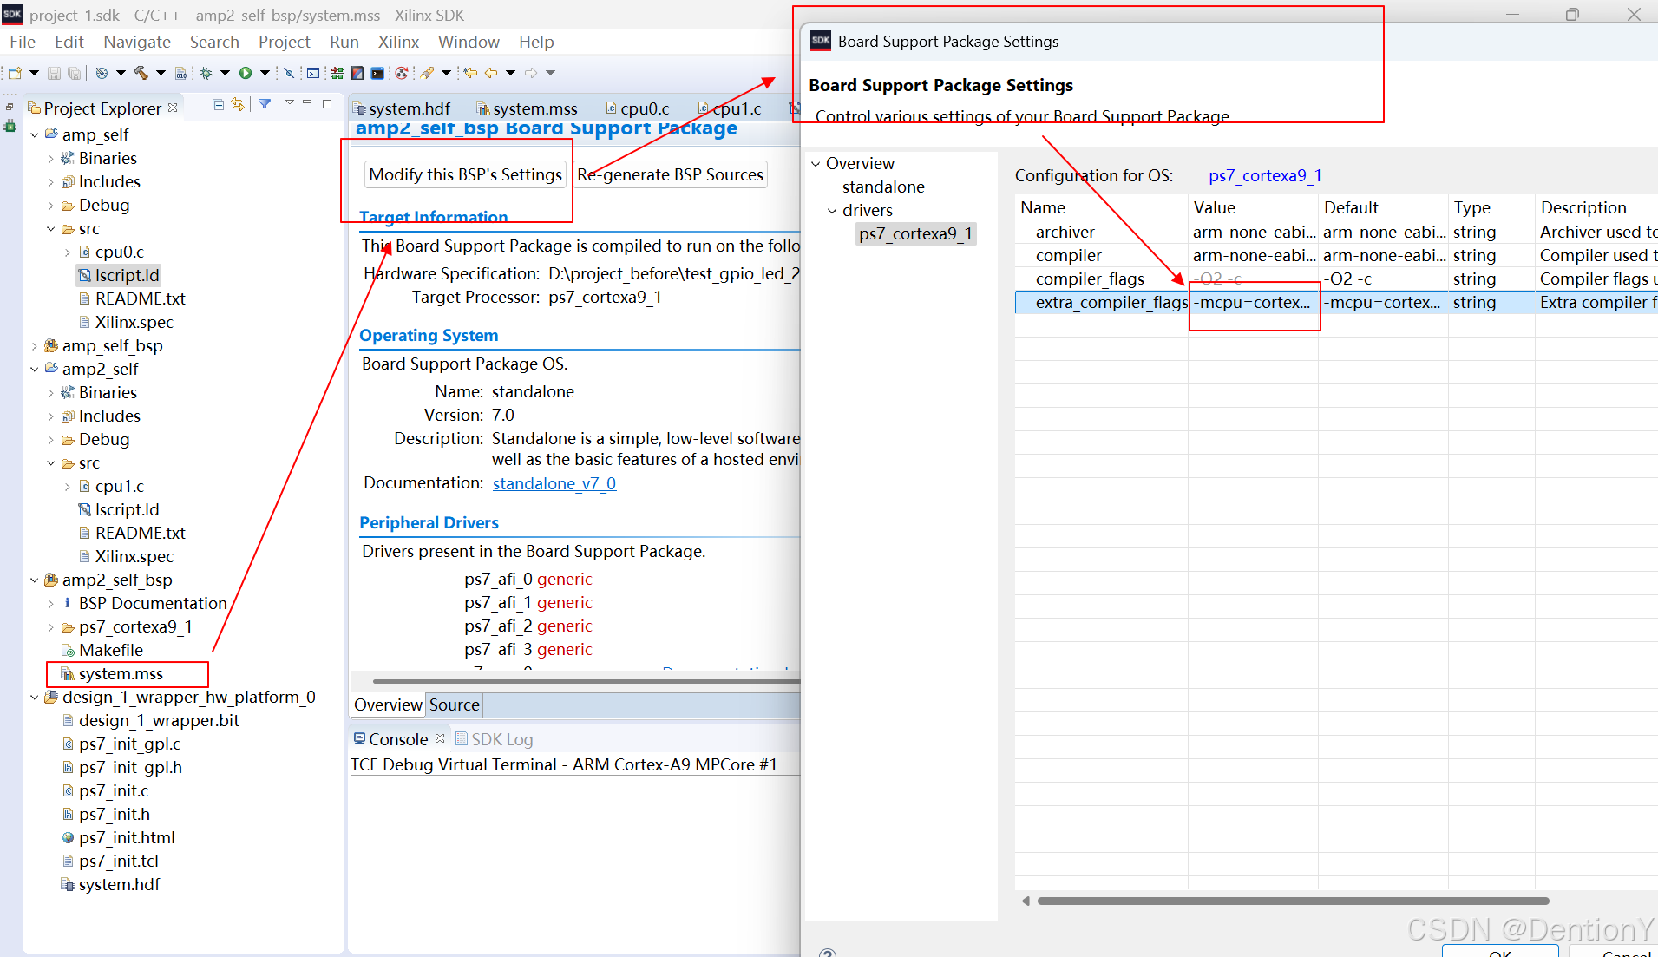
Task: Close the Console view tab
Action: (x=440, y=738)
